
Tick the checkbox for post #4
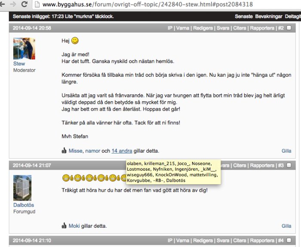click(289, 240)
